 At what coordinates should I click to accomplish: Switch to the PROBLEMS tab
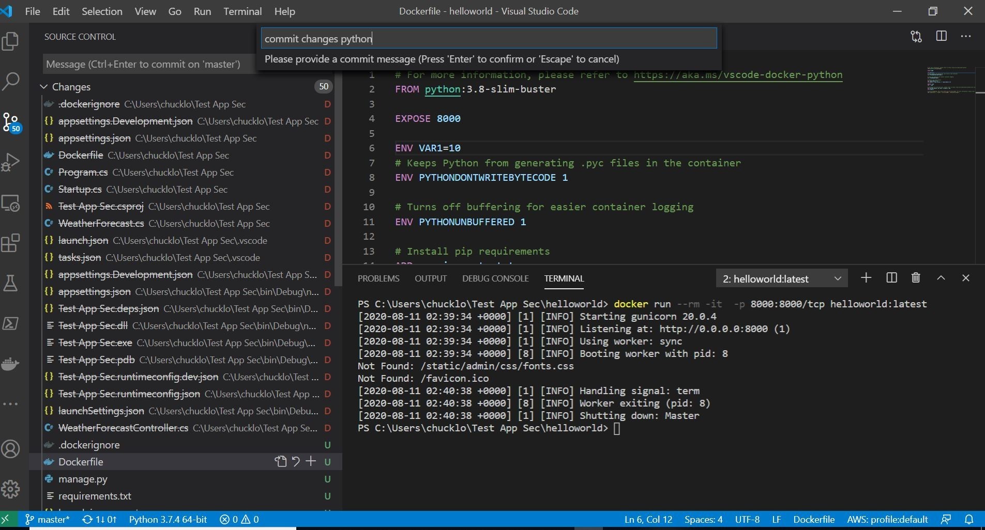point(378,278)
